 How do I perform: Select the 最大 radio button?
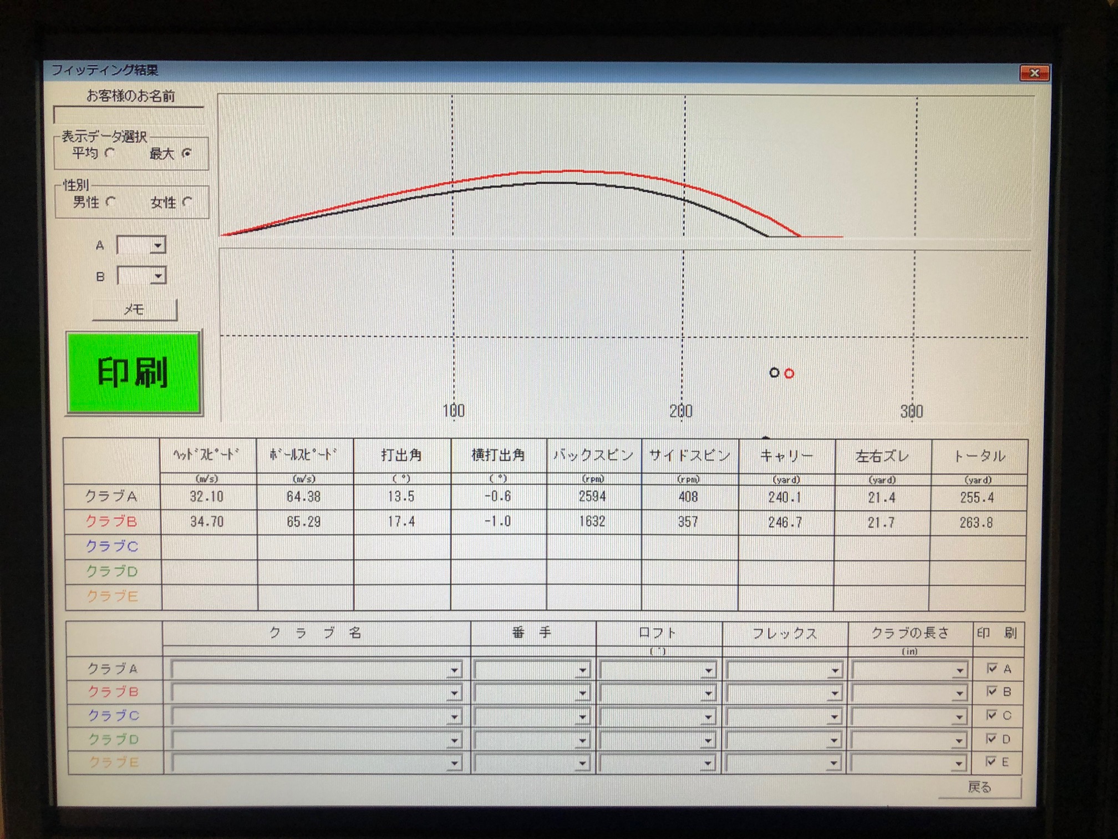tap(187, 153)
